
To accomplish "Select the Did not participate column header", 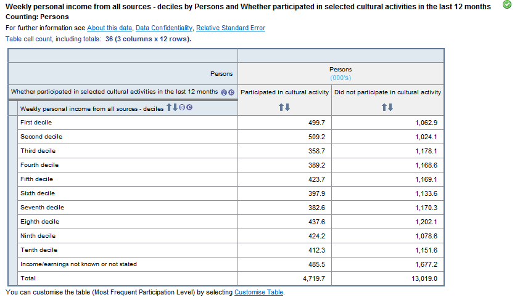I will (x=387, y=92).
